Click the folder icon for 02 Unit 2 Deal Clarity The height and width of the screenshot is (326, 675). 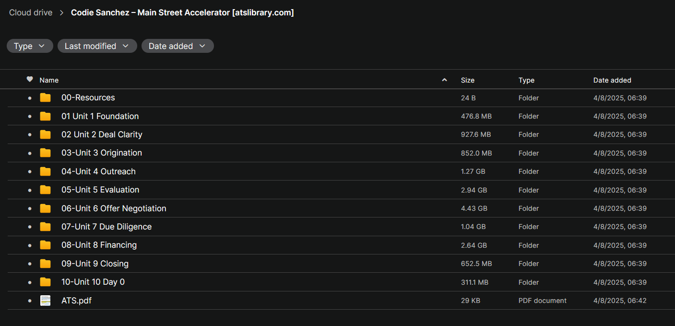[45, 134]
